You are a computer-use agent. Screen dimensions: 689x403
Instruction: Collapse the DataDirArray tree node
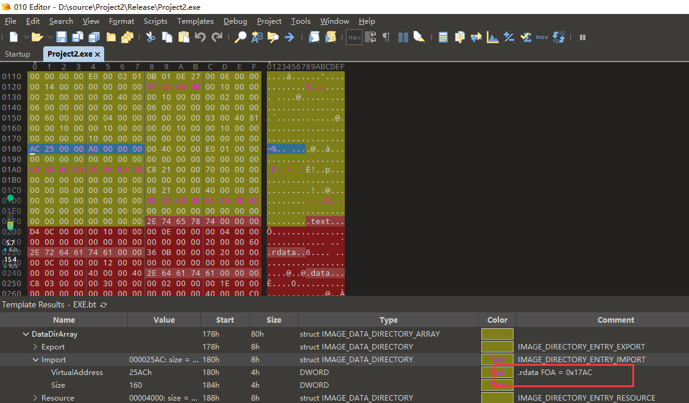pyautogui.click(x=26, y=334)
